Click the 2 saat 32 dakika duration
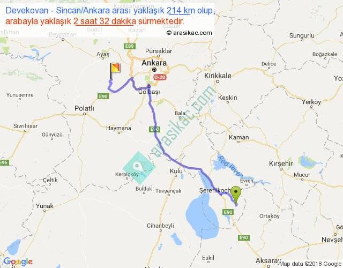 tap(105, 21)
